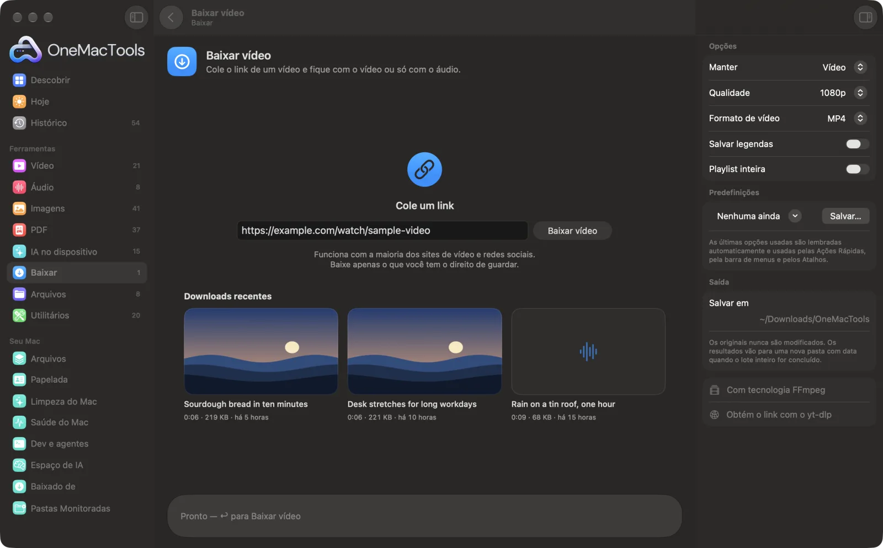The image size is (883, 548).
Task: Toggle the left sidebar icon
Action: (x=136, y=18)
